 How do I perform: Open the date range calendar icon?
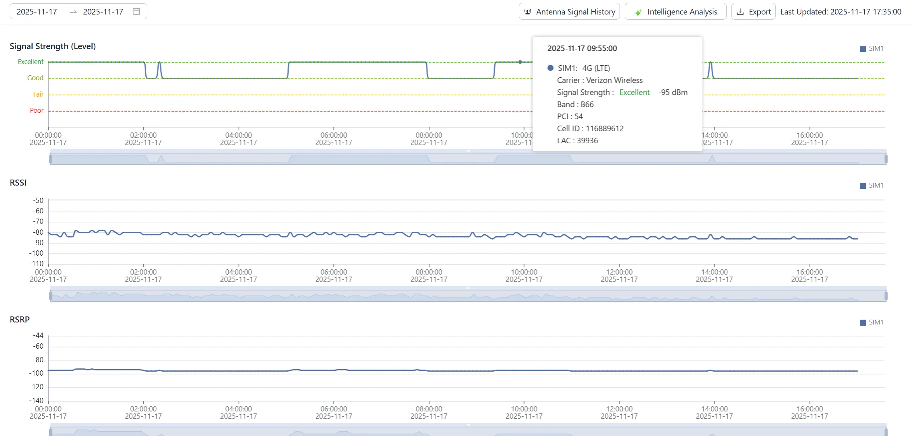point(136,11)
